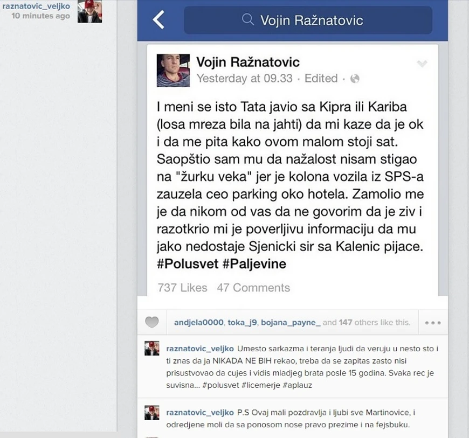Toggle the heart like button

(152, 322)
